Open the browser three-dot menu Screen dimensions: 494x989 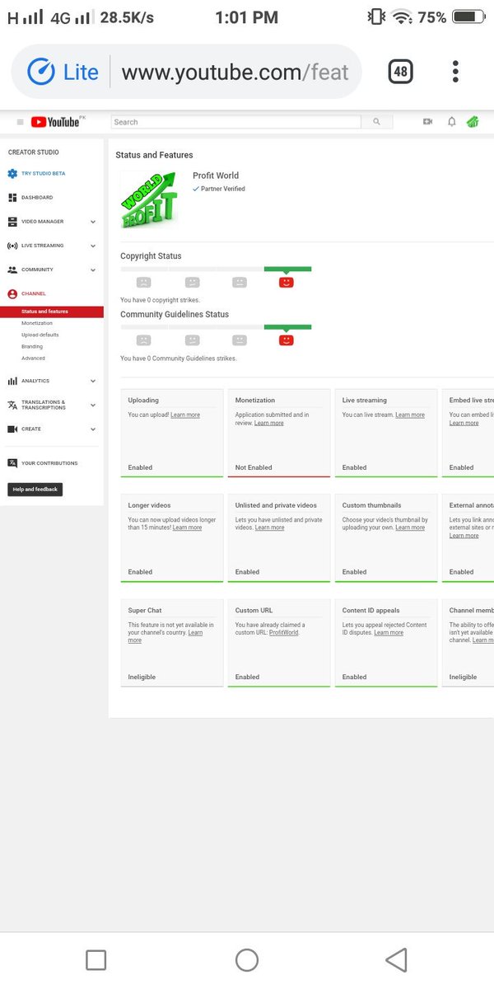455,72
